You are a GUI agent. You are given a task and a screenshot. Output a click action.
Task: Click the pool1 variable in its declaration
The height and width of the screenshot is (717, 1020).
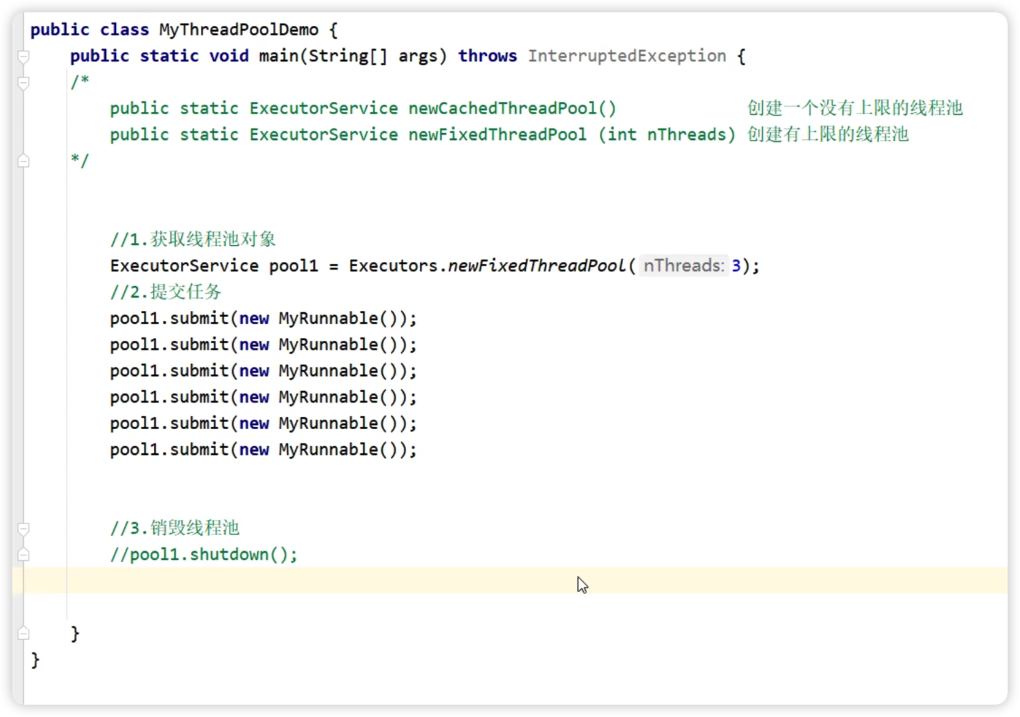(293, 265)
